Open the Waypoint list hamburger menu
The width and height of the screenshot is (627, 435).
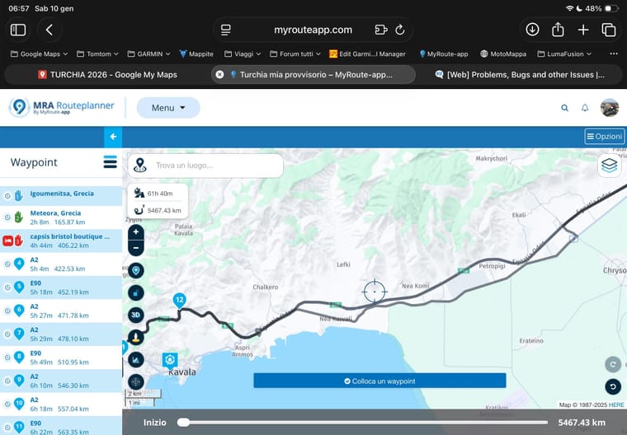tap(110, 162)
